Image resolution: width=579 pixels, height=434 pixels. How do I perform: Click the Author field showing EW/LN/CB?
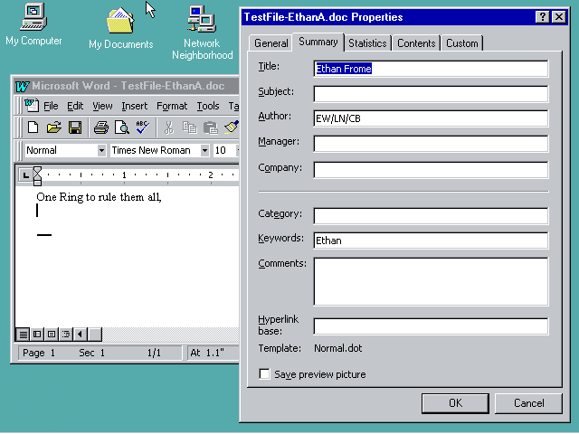coord(431,118)
